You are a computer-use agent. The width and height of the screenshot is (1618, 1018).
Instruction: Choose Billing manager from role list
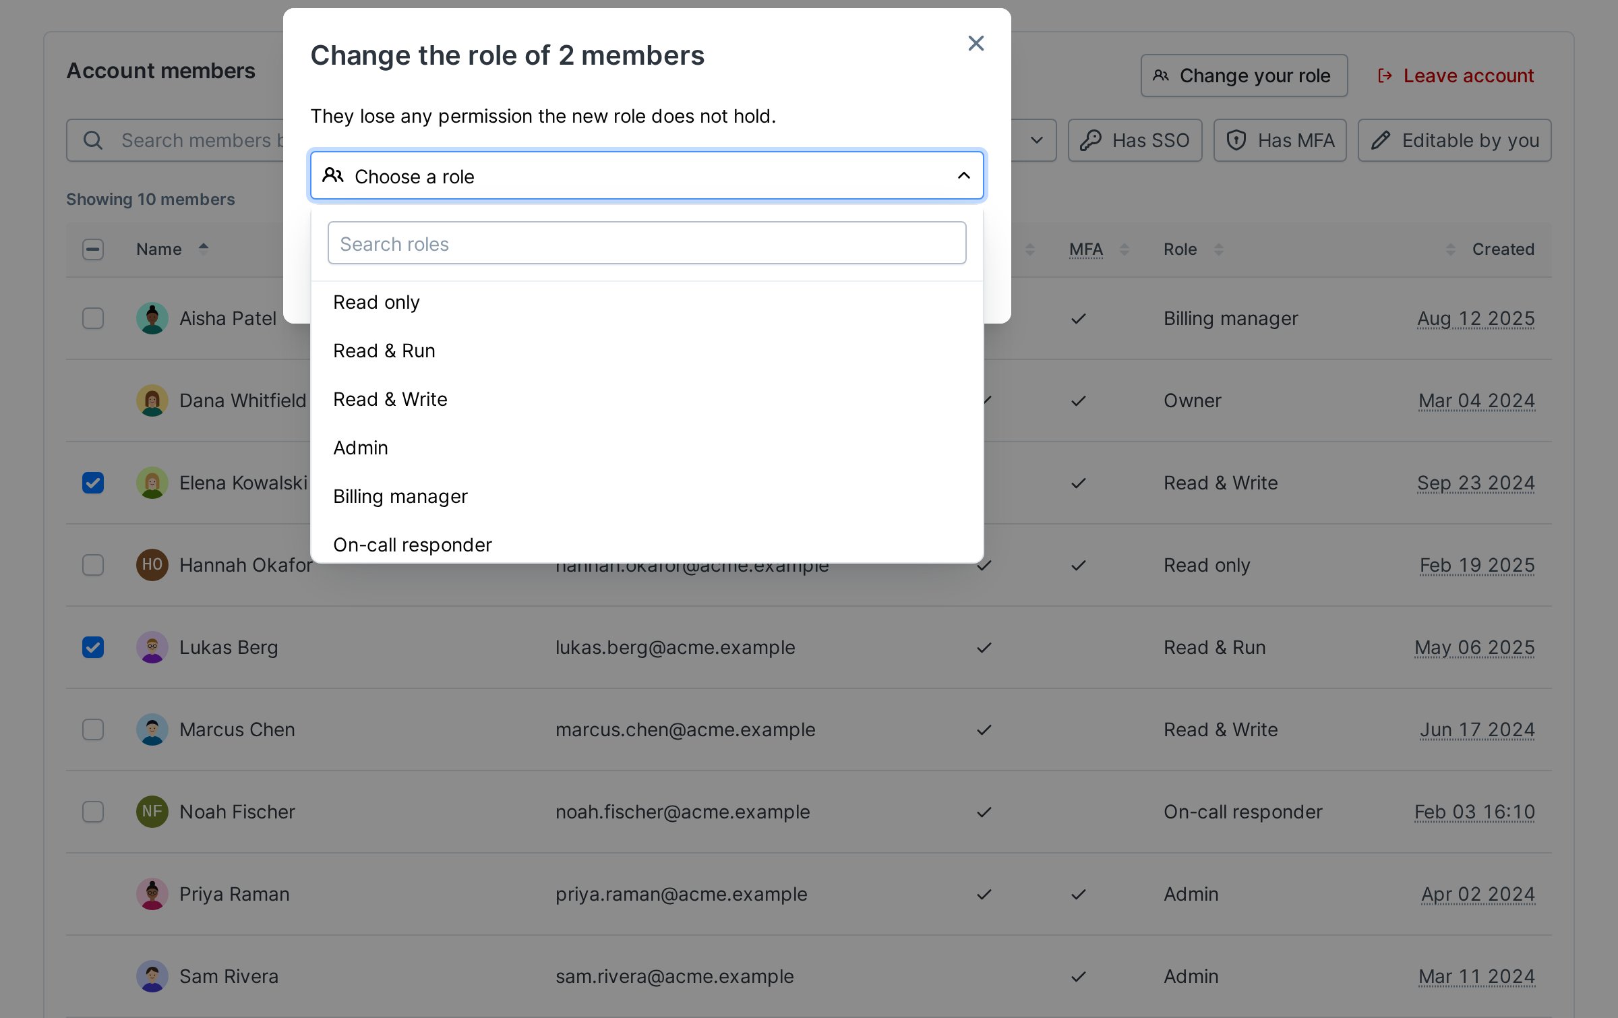pyautogui.click(x=647, y=496)
